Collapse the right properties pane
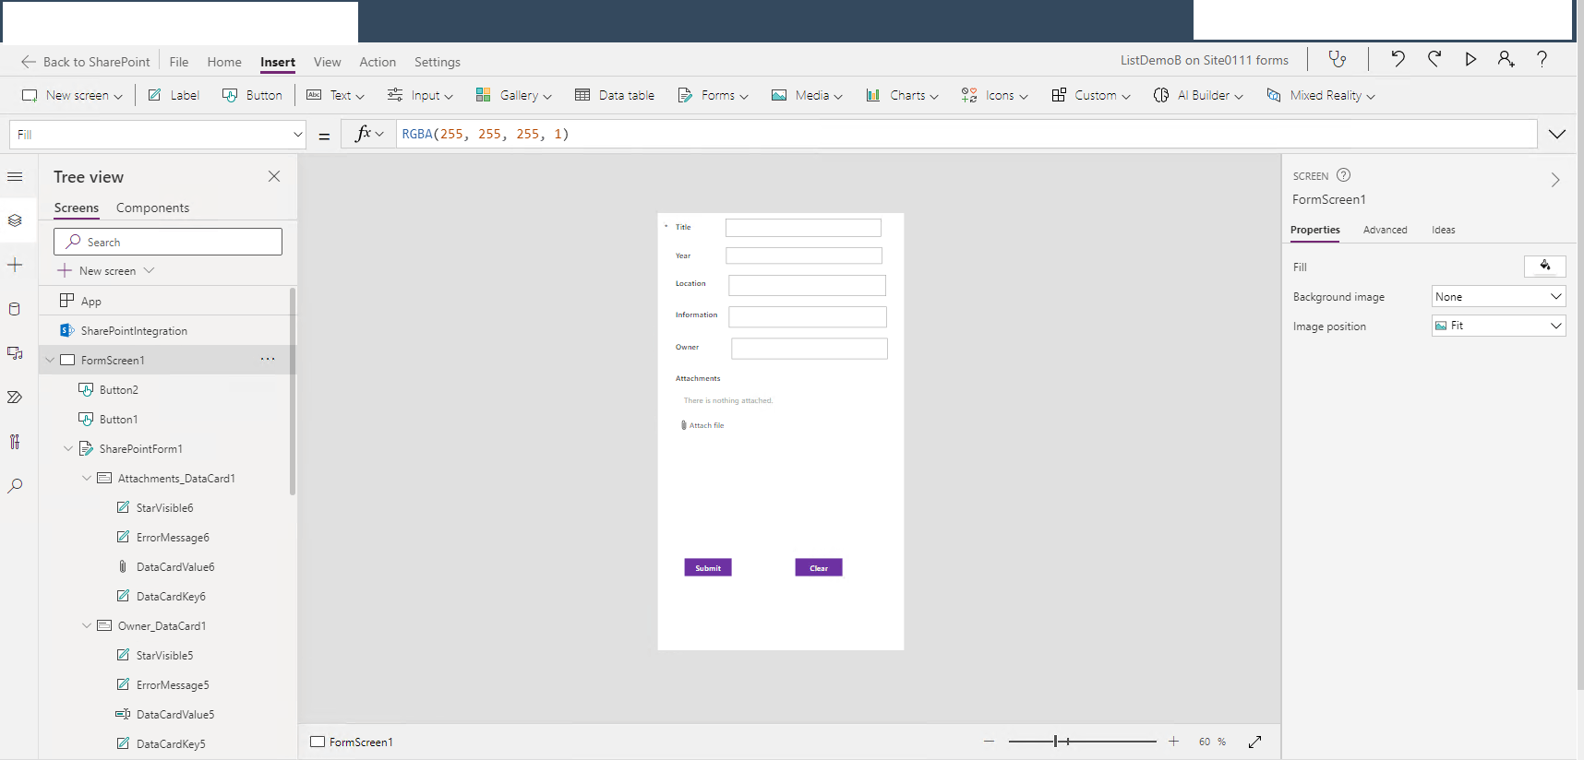Image resolution: width=1584 pixels, height=760 pixels. pos(1555,180)
